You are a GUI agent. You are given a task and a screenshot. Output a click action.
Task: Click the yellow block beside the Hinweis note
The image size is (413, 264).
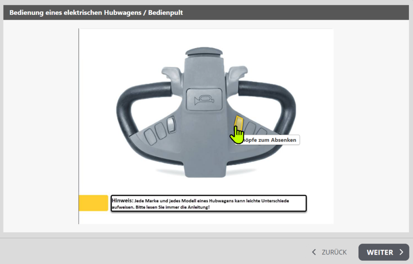point(94,203)
